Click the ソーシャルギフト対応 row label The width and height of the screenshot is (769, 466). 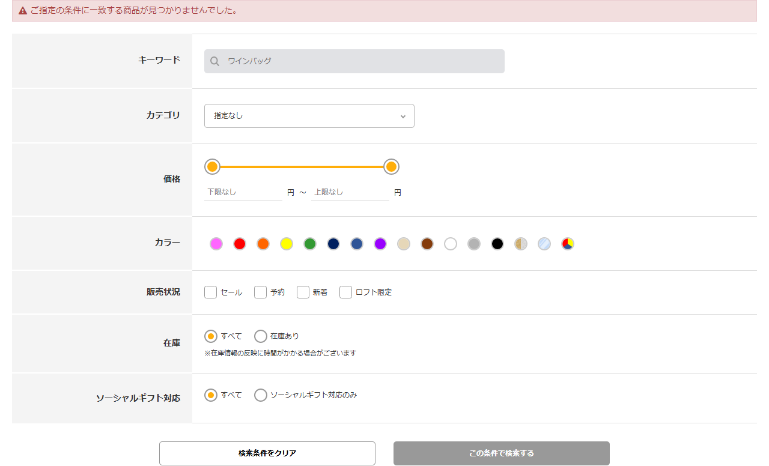138,398
